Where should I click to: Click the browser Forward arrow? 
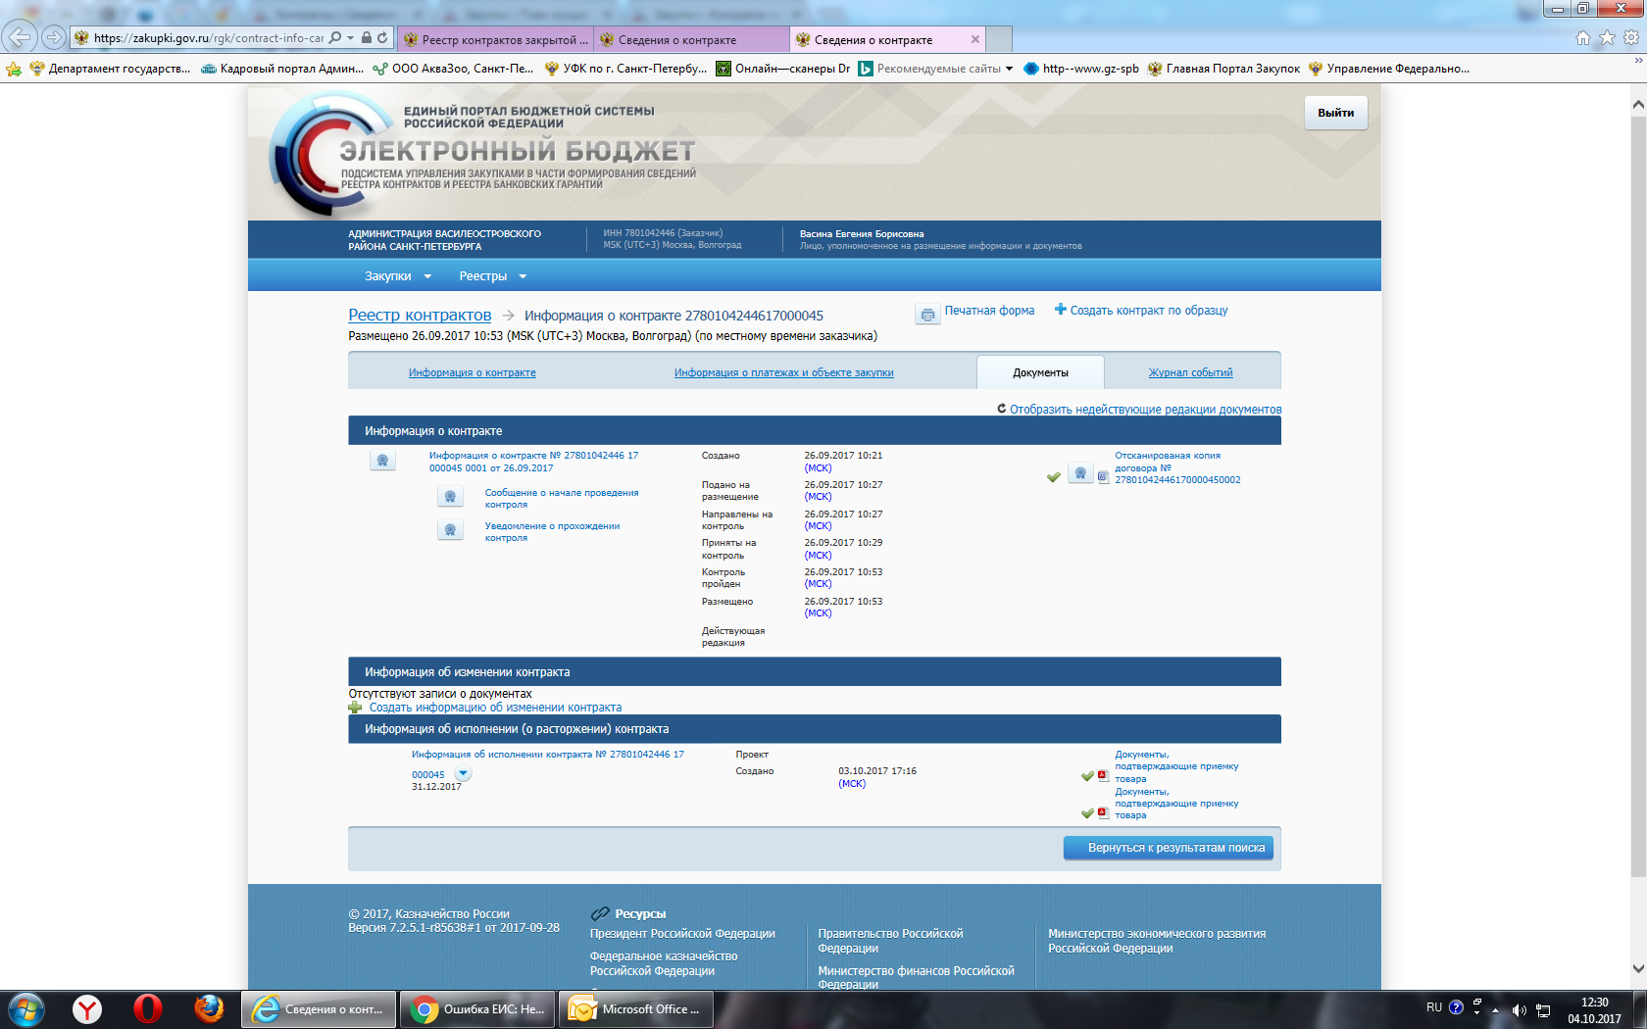pyautogui.click(x=54, y=37)
